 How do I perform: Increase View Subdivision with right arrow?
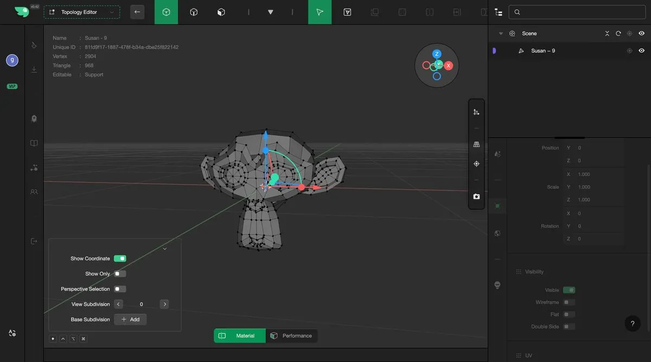(164, 305)
